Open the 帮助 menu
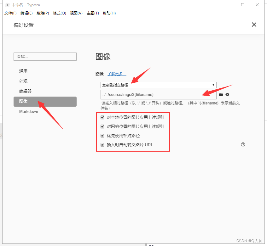Screen dimensions: 267x246 (109, 13)
